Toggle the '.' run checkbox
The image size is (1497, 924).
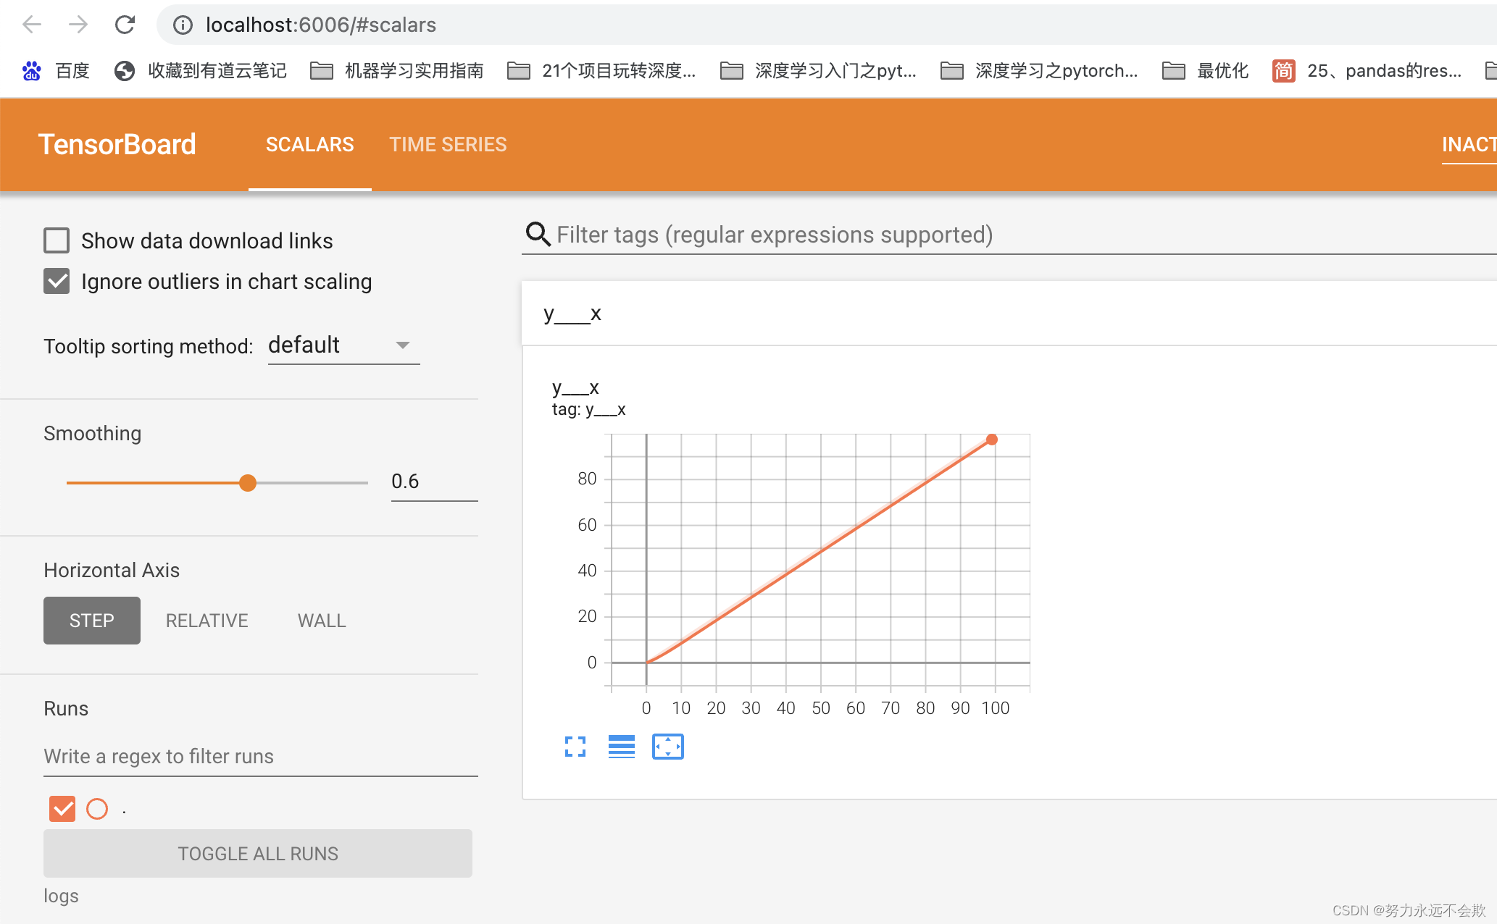[x=62, y=808]
